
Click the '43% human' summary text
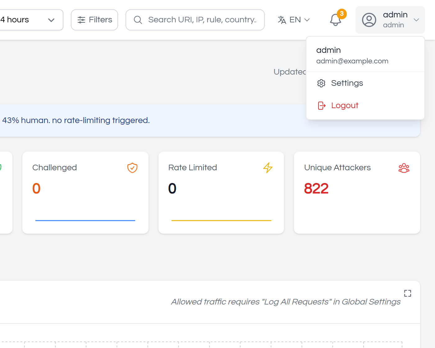coord(76,120)
